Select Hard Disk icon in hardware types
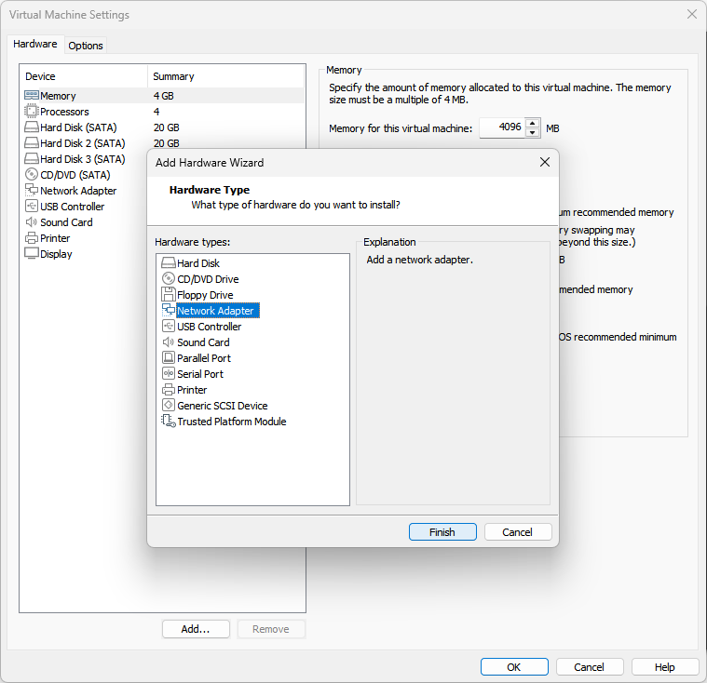Viewport: 707px width, 683px height. [169, 263]
